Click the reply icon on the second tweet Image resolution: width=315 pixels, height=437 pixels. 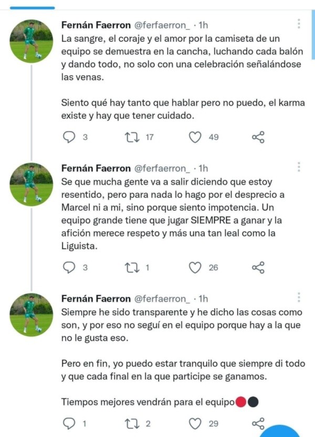69,268
